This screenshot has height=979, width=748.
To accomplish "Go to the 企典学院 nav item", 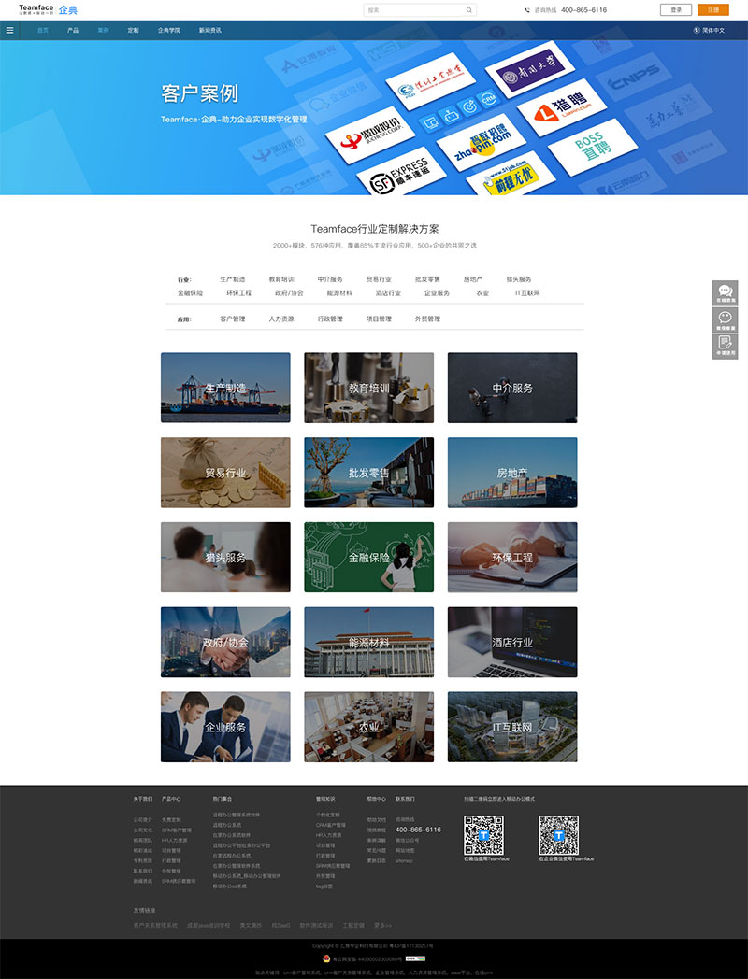I will point(169,30).
